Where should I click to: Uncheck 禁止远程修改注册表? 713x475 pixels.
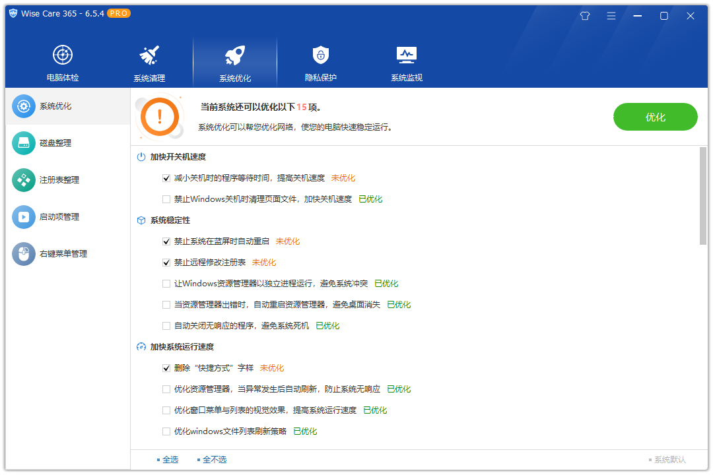(x=166, y=263)
